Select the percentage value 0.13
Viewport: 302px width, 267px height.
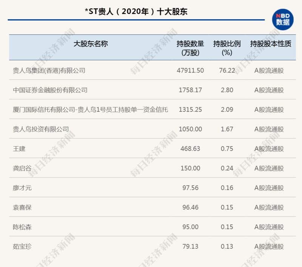[x=227, y=247]
